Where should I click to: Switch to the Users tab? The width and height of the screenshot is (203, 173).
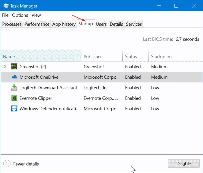101,24
